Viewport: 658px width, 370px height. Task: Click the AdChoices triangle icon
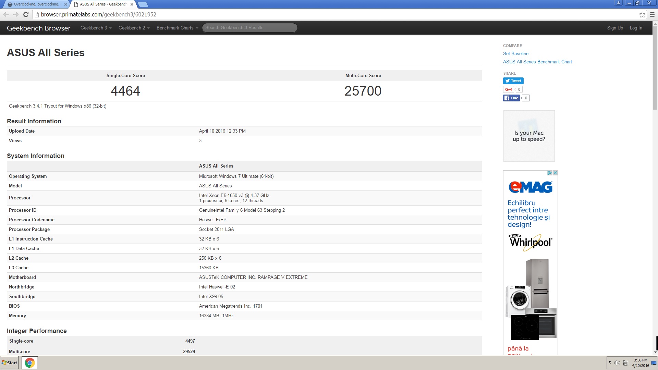coord(550,173)
